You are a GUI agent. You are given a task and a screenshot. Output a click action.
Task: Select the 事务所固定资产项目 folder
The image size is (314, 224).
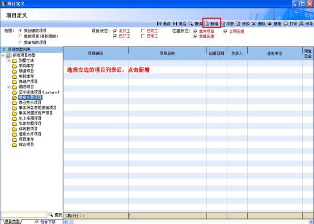[36, 113]
